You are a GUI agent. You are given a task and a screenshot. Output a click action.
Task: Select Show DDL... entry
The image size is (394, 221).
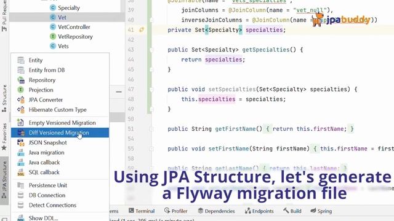pyautogui.click(x=60, y=218)
